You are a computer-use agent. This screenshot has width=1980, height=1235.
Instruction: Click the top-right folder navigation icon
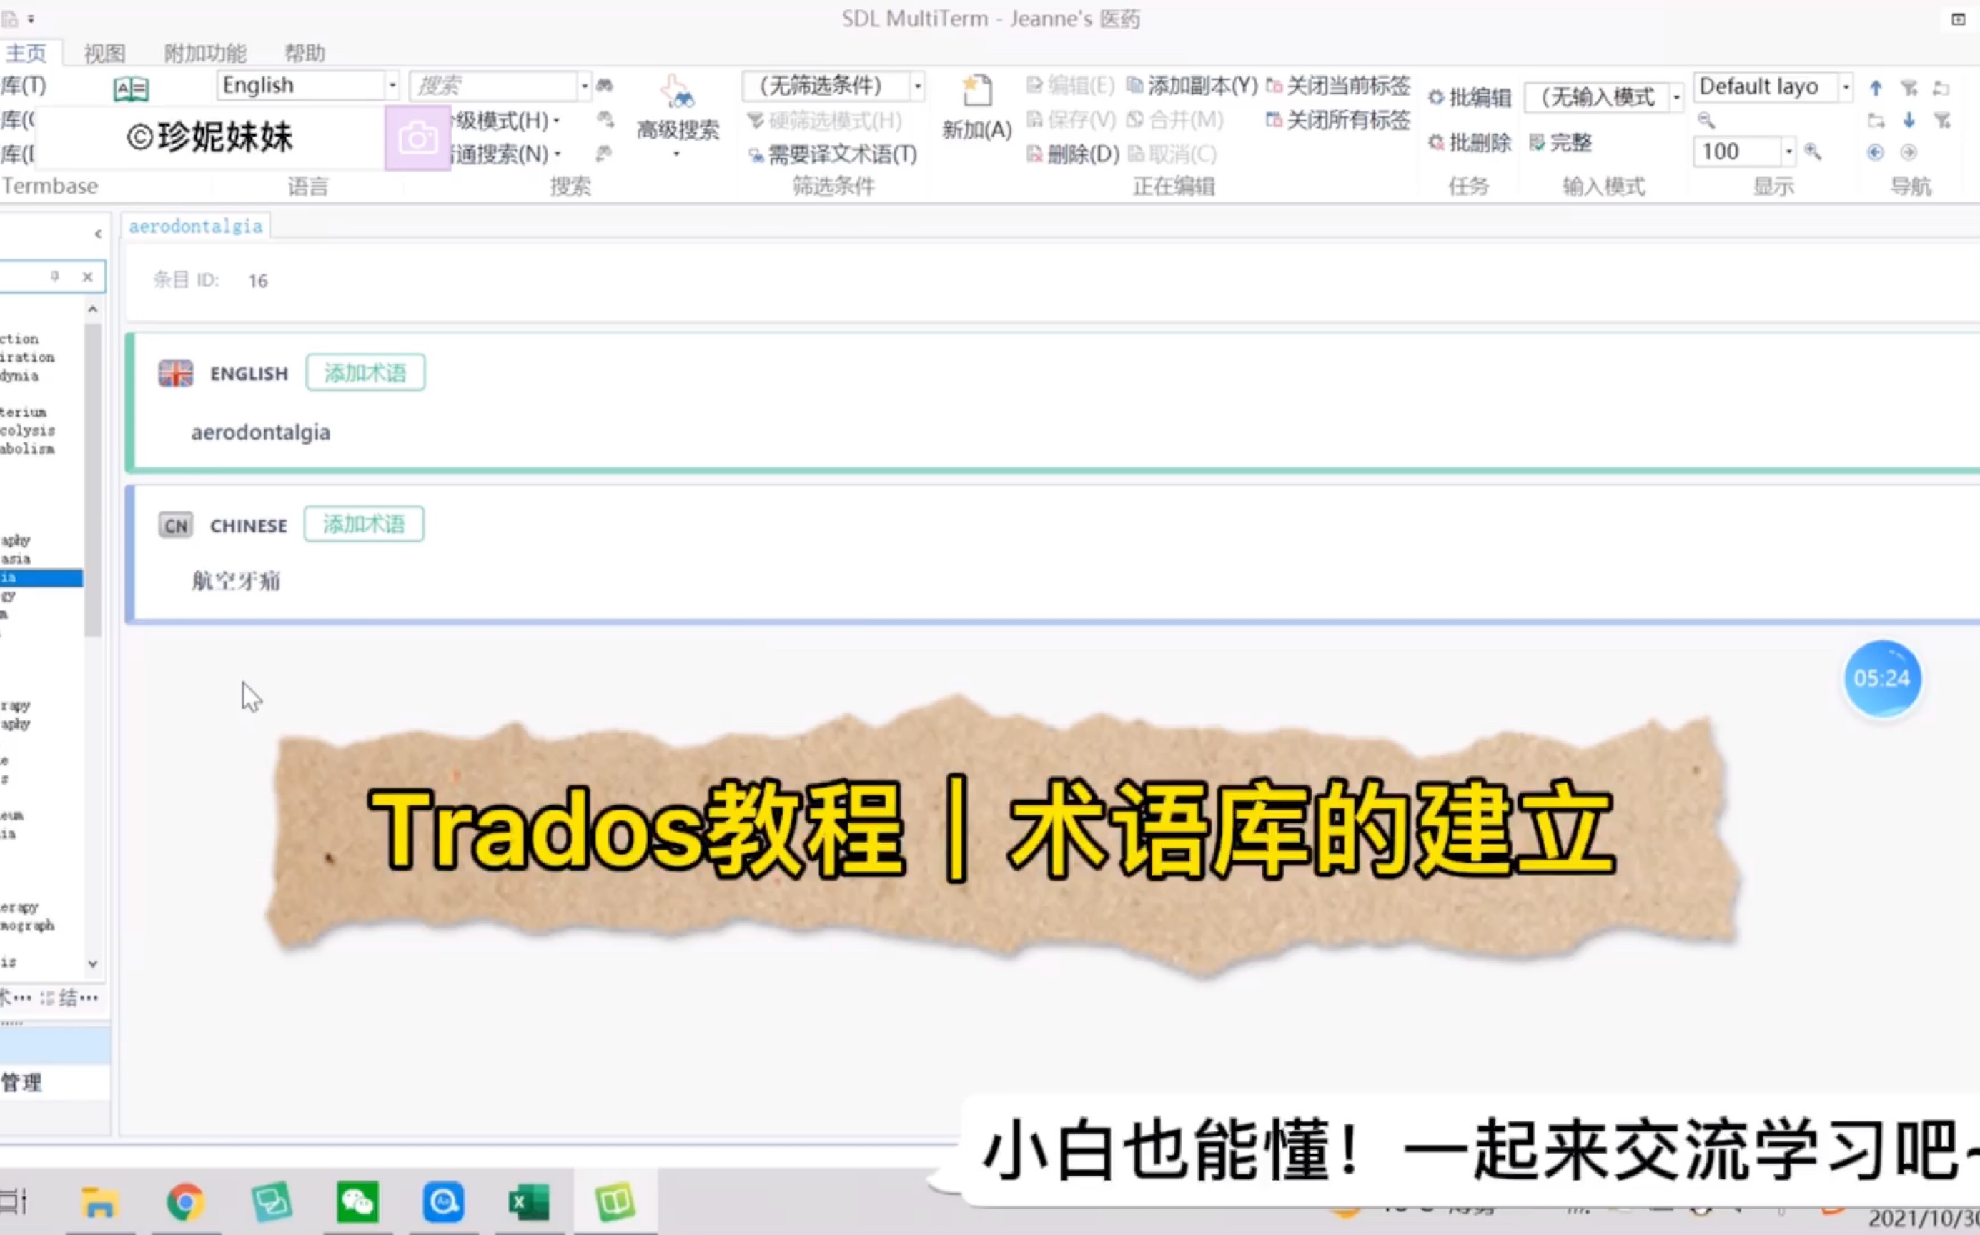tap(1942, 88)
